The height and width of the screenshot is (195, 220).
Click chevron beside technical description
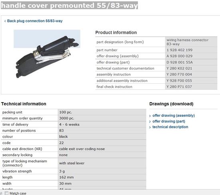point(150,127)
